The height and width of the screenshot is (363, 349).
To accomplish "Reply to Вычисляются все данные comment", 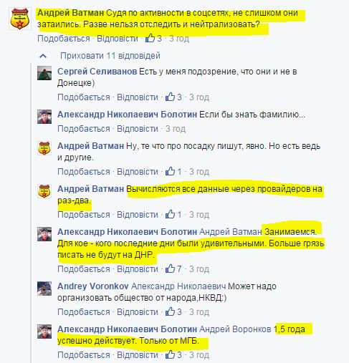I will pos(138,215).
